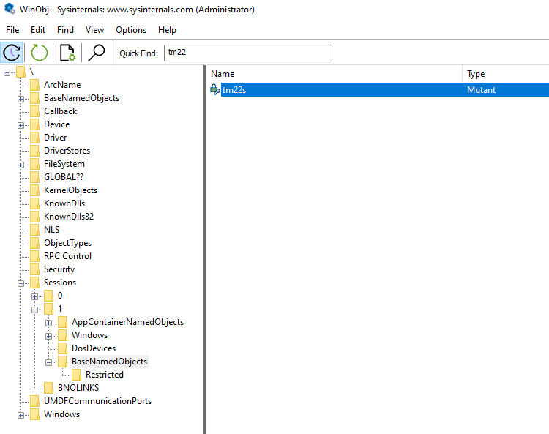This screenshot has height=434, width=549.
Task: Click into the Quick Find text box
Action: (247, 53)
